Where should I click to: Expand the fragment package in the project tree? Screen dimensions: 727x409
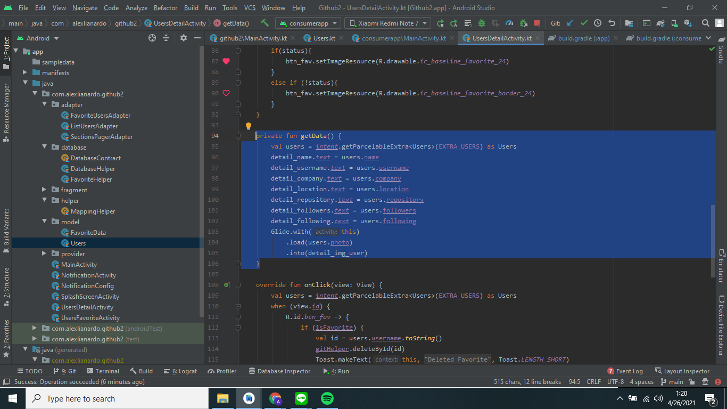(x=45, y=190)
